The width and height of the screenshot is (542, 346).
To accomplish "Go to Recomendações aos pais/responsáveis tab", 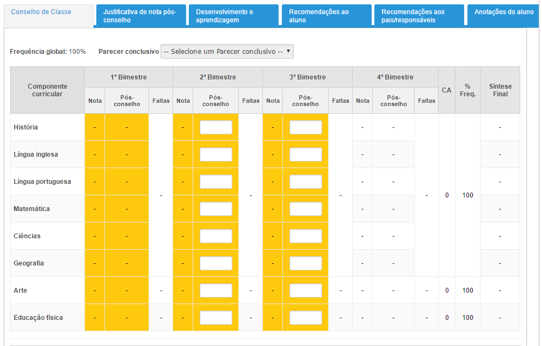I will click(x=420, y=16).
